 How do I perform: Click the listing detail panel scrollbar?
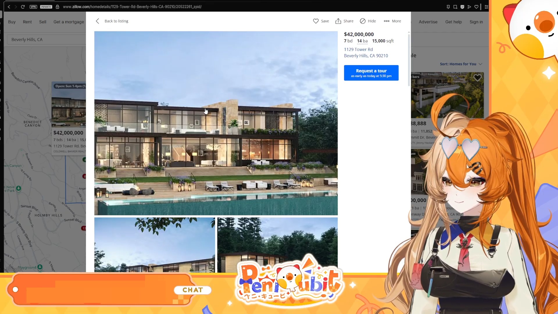tap(409, 60)
